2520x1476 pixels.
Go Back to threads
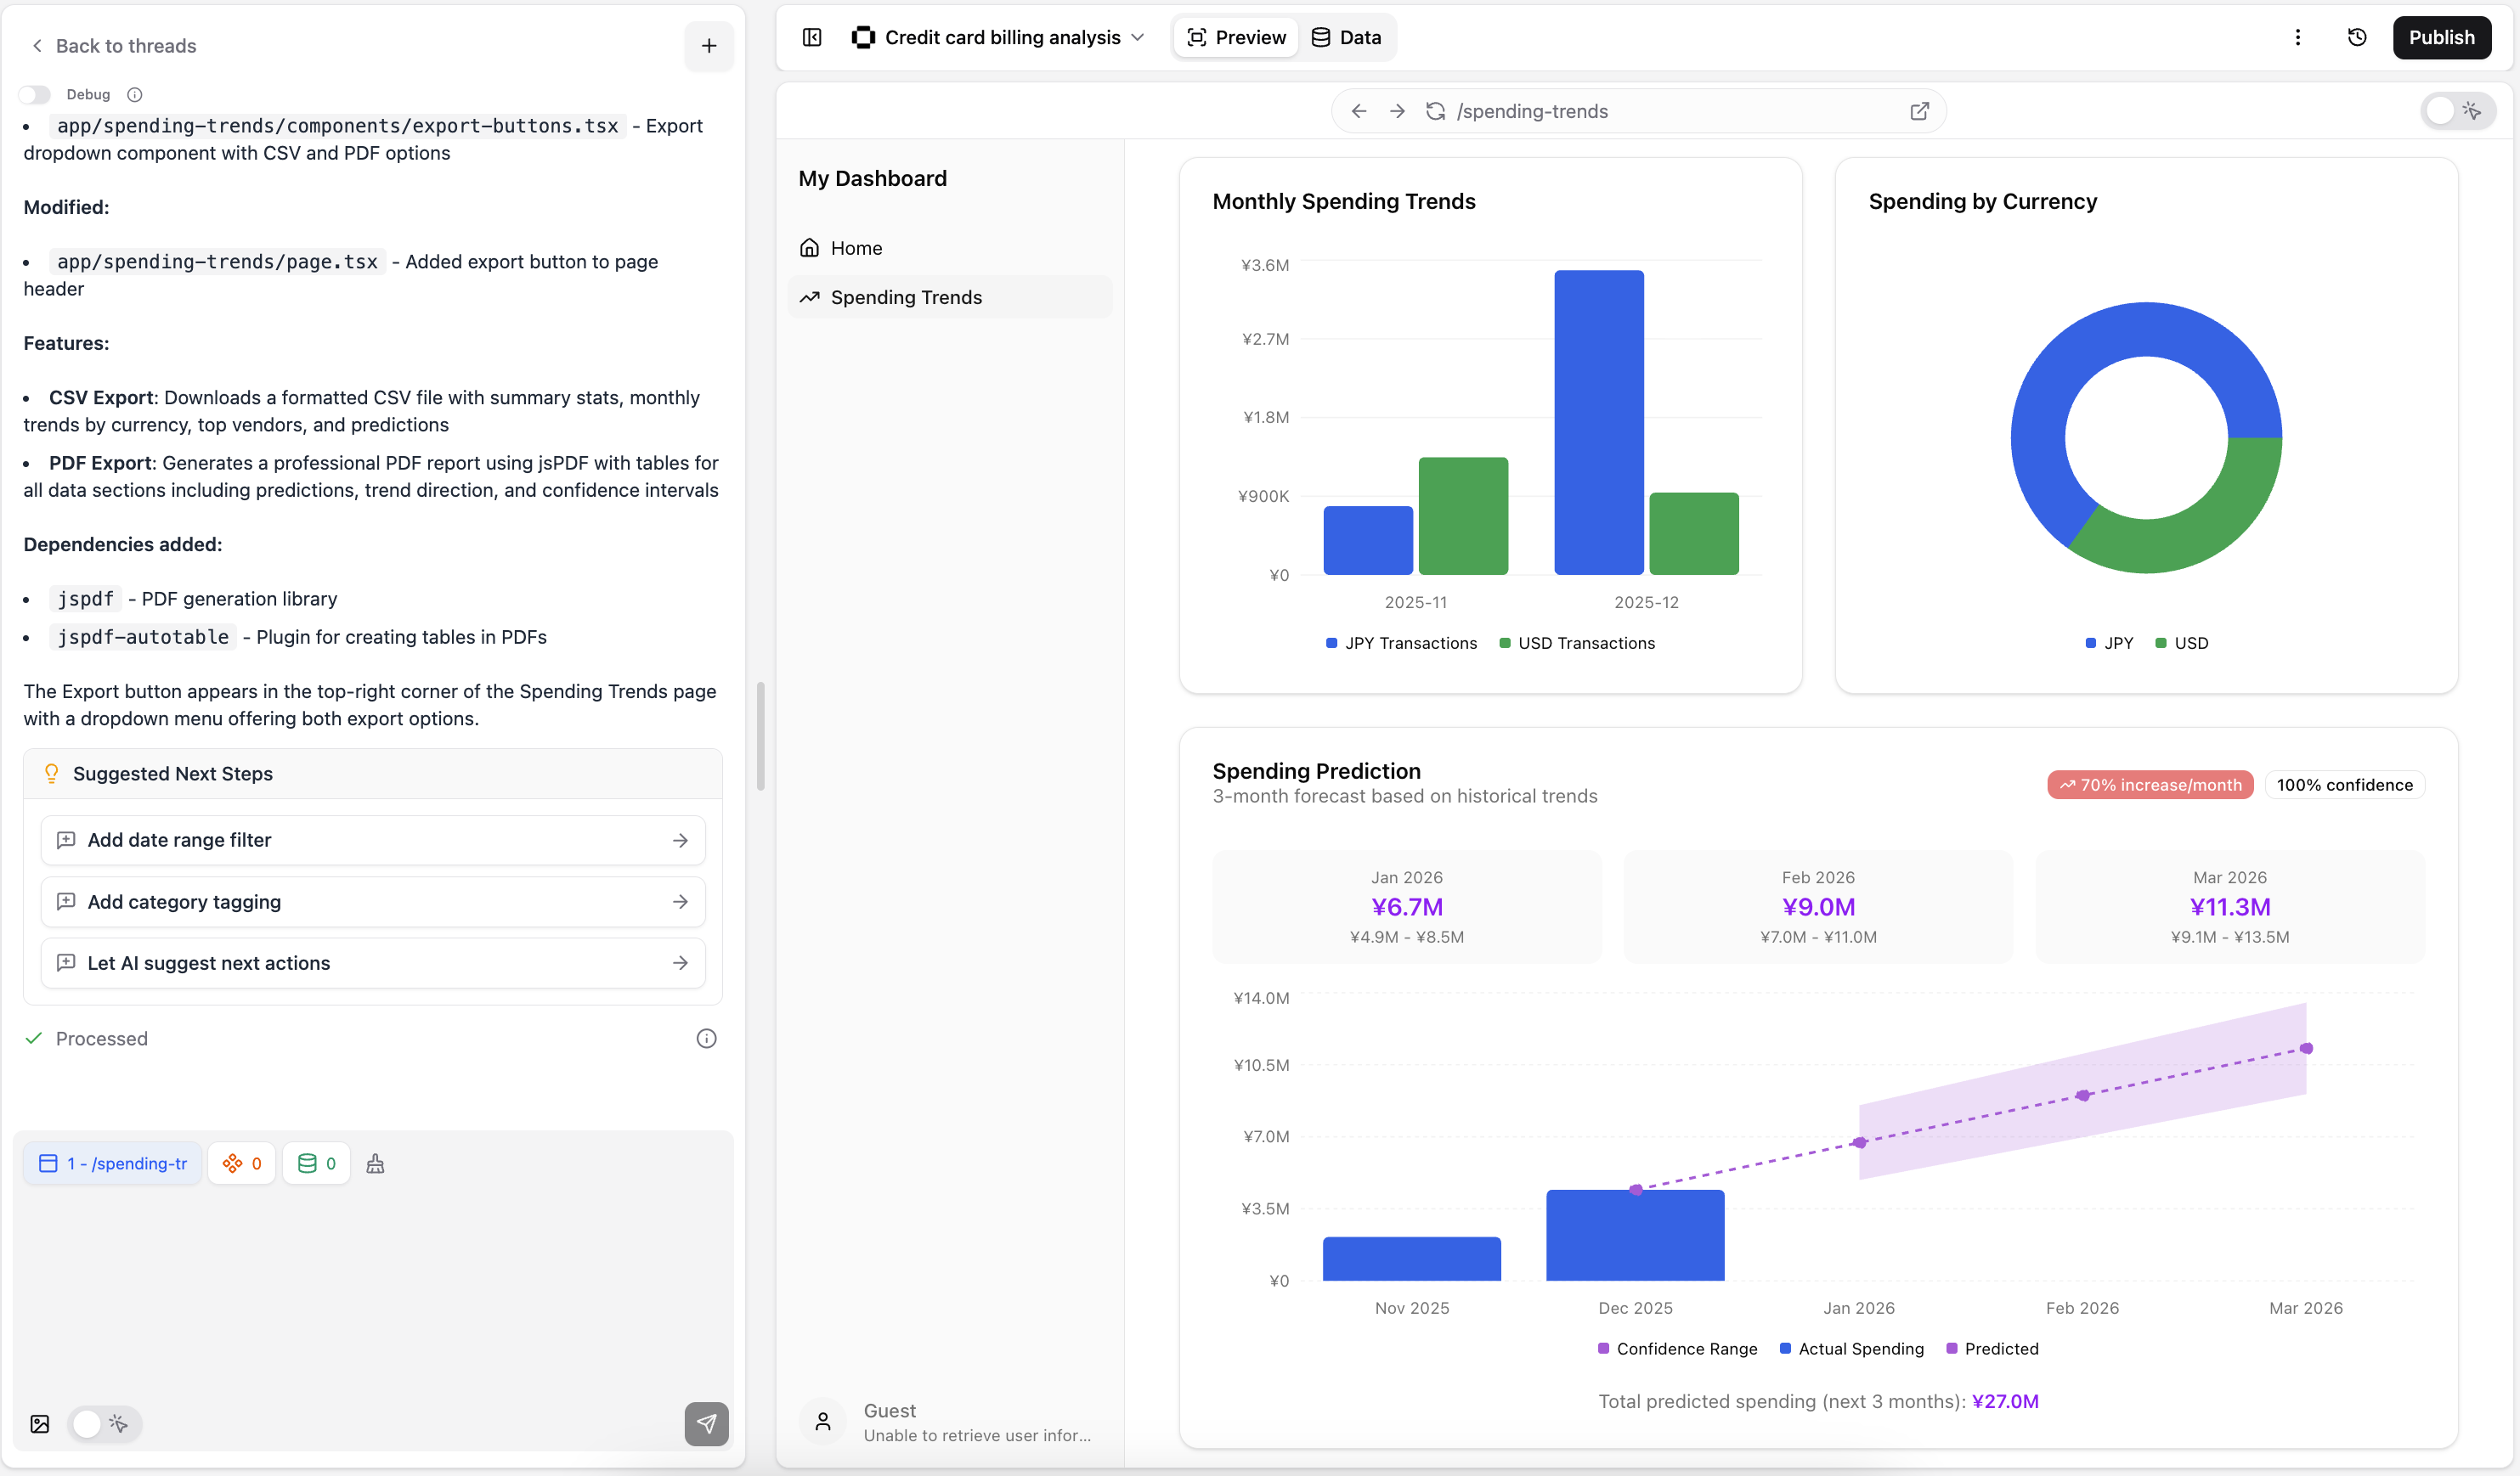click(113, 46)
